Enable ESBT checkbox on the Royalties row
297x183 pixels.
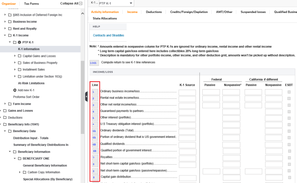tap(289, 158)
